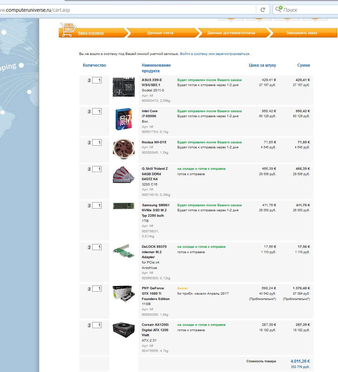This screenshot has height=372, width=338.
Task: Open DeLOCK 89370 interner M.2 Adapter name
Action: [x=154, y=252]
